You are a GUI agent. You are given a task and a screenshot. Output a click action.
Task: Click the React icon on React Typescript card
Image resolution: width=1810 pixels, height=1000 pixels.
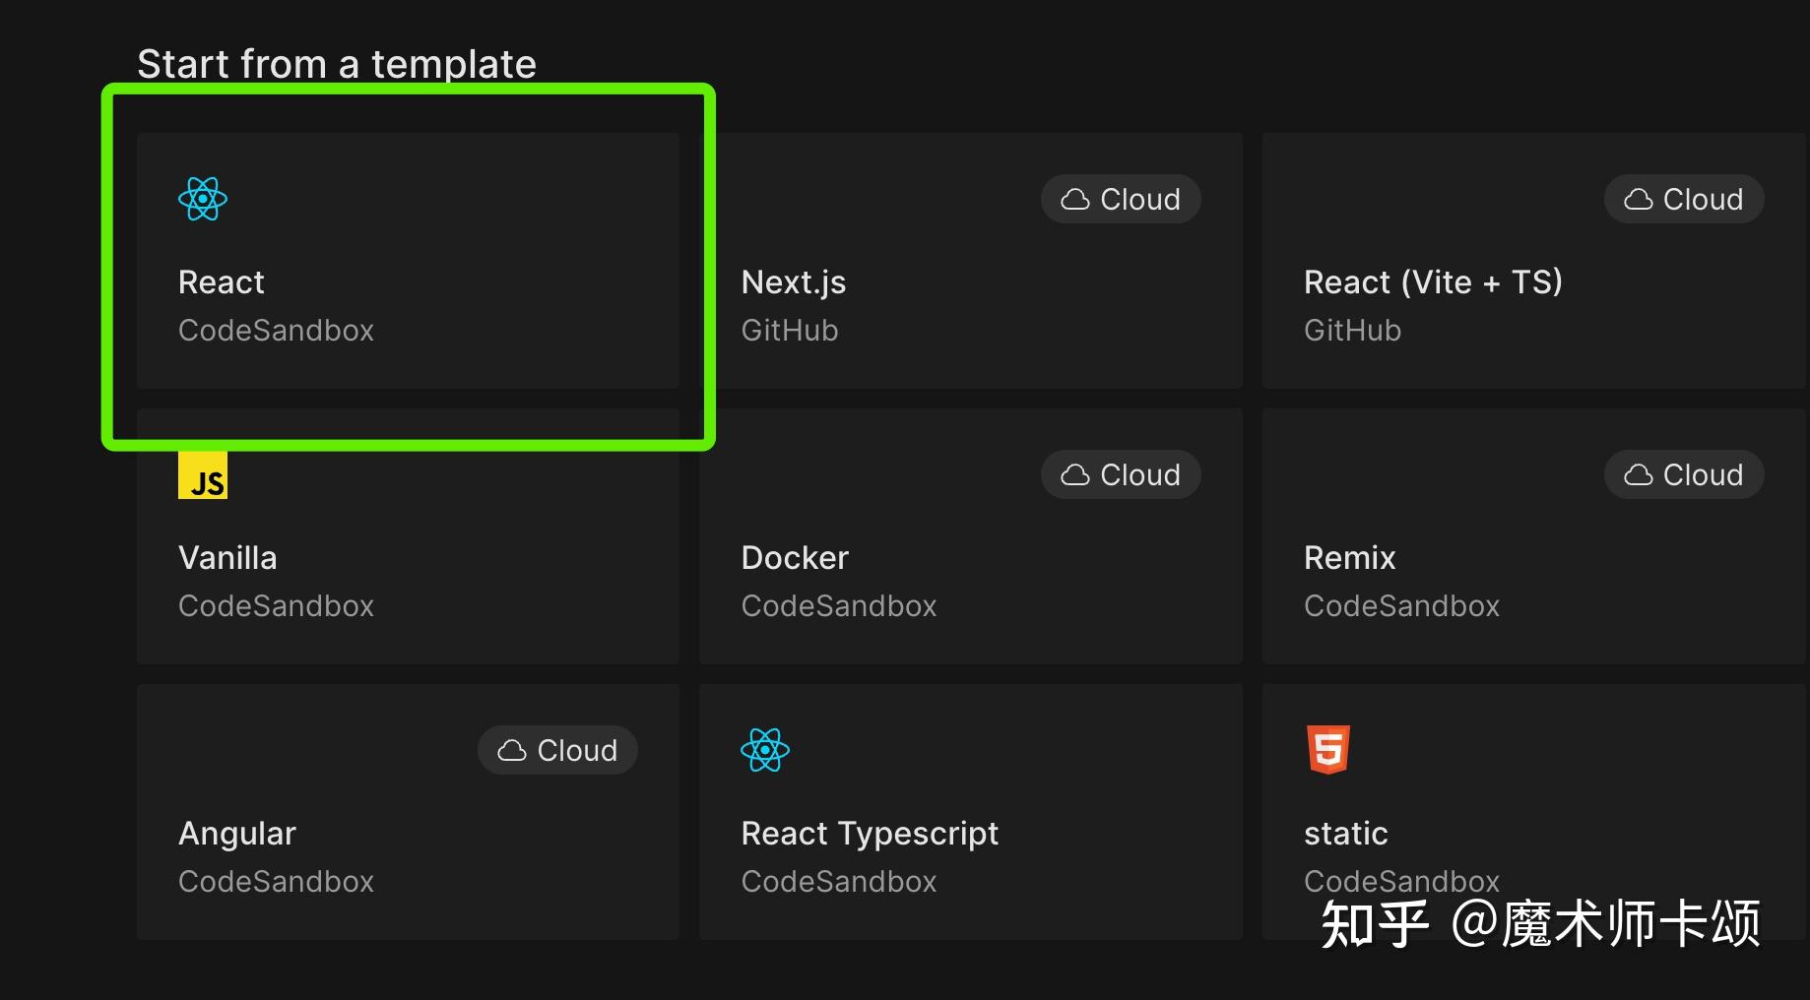pyautogui.click(x=764, y=749)
